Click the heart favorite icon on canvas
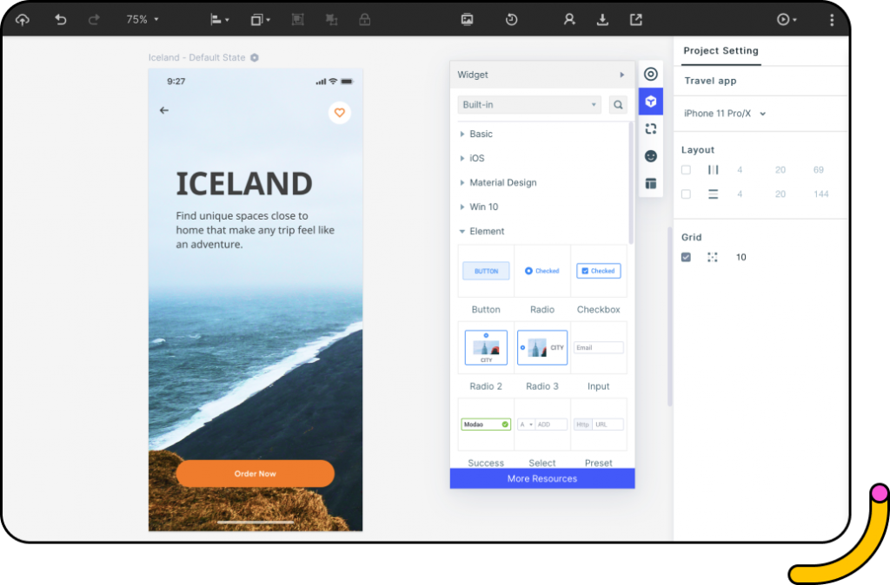 (x=340, y=112)
